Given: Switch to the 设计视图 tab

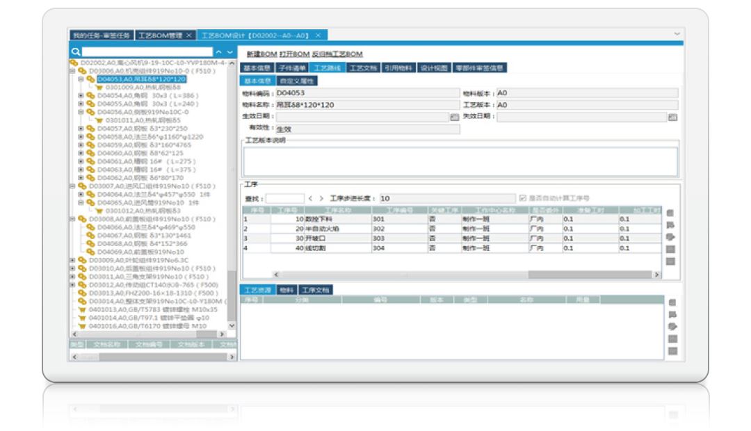Looking at the screenshot, I should point(434,68).
